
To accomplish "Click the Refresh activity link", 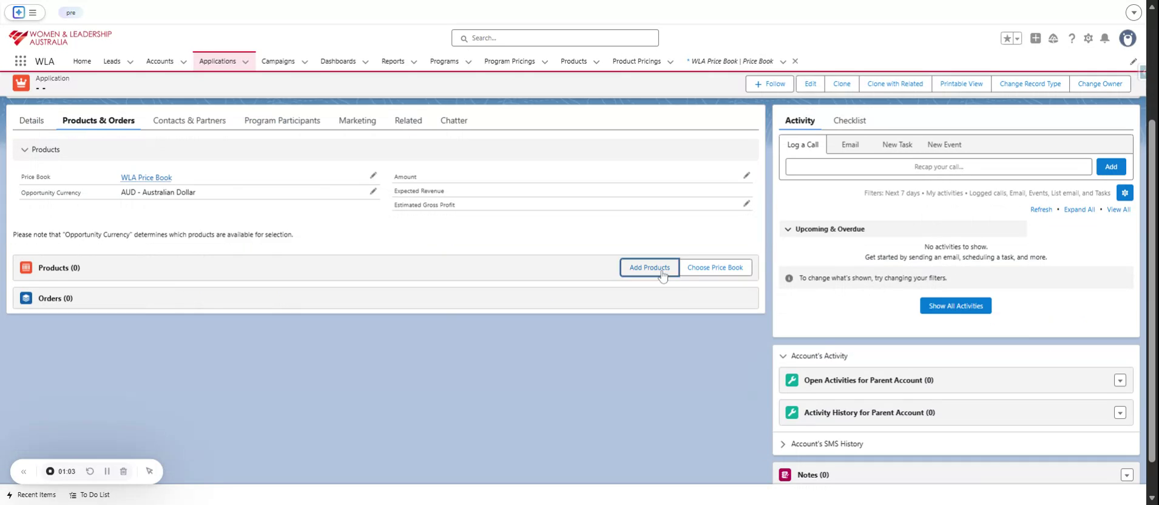I will [1041, 210].
